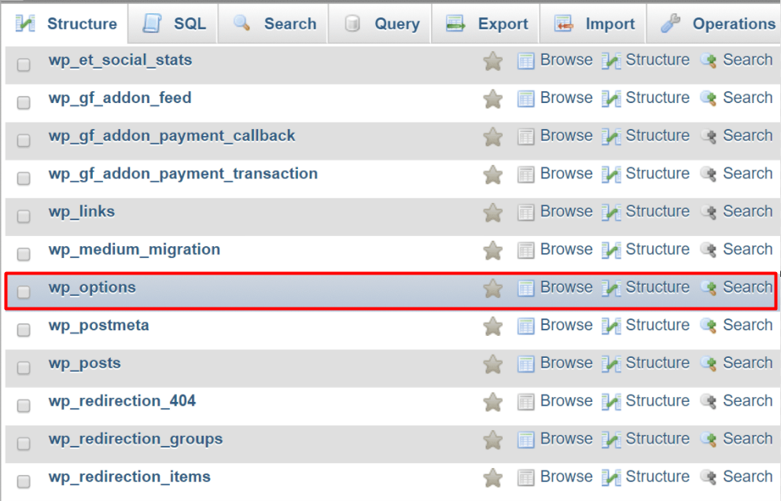Go to the Query tab
781x501 pixels.
tap(381, 24)
